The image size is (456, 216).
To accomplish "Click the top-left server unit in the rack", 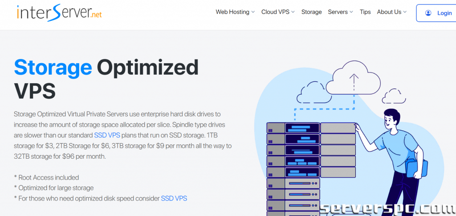I will (293, 128).
